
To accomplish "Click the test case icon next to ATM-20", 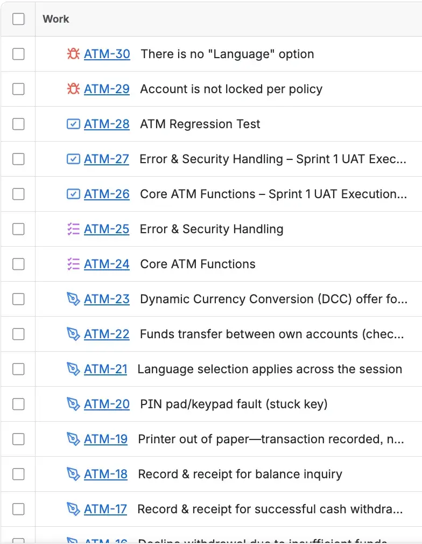I will 73,404.
